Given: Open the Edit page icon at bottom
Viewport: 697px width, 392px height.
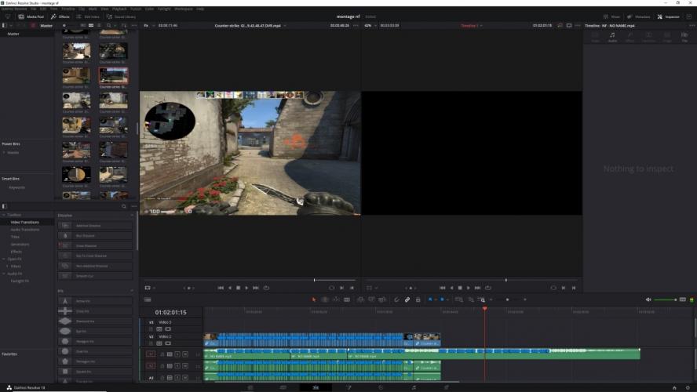Looking at the screenshot, I should 316,387.
